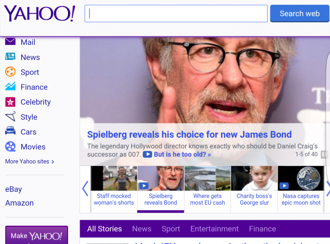330x244 pixels.
Task: Select the Movies film reel icon
Action: click(10, 146)
